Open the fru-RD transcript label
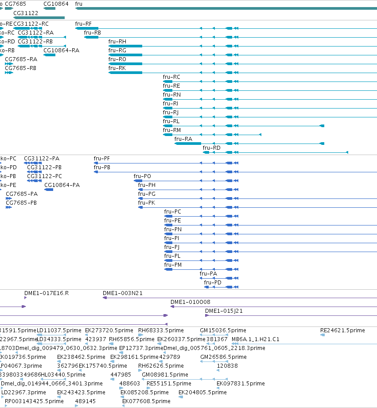Viewport: 377px width, 408px height. click(x=211, y=148)
